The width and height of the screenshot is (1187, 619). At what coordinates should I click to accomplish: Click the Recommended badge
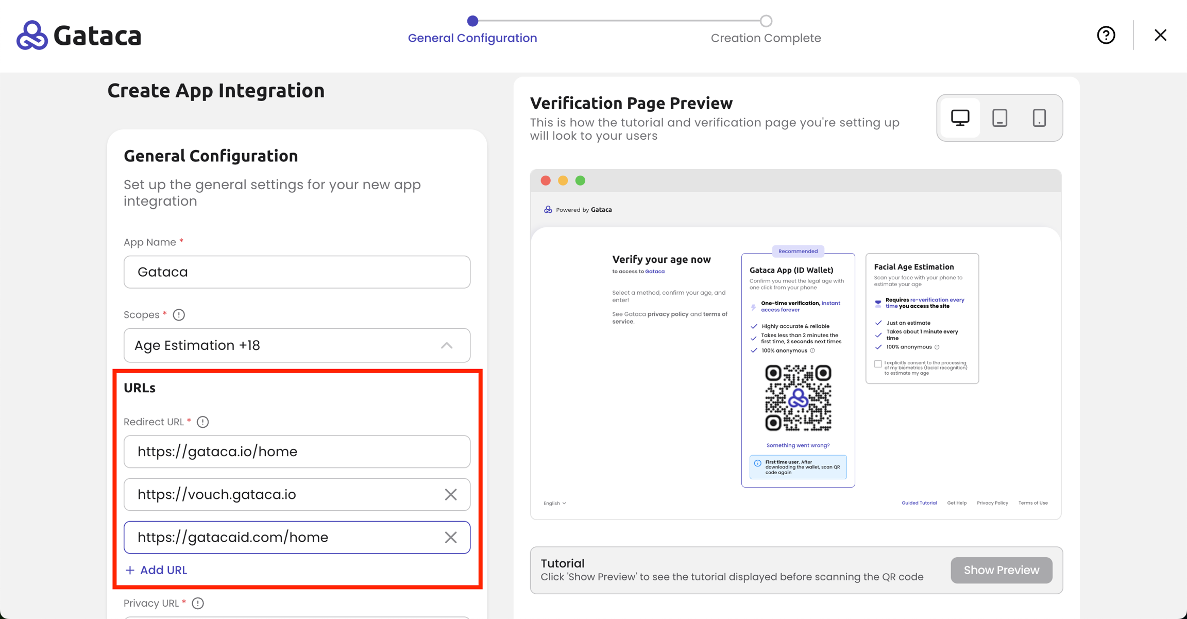[798, 252]
